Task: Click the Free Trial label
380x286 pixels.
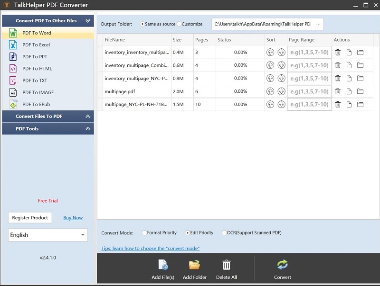Action: pyautogui.click(x=48, y=201)
